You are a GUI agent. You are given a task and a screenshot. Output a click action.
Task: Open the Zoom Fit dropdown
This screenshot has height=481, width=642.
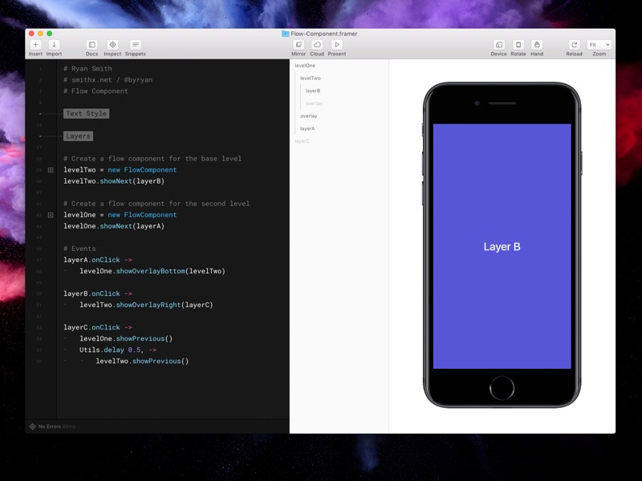point(599,45)
